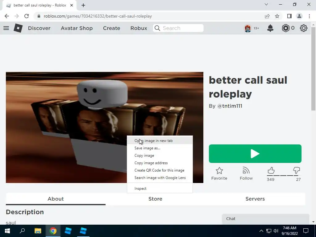Switch to the About tab
The height and width of the screenshot is (237, 316).
56,199
